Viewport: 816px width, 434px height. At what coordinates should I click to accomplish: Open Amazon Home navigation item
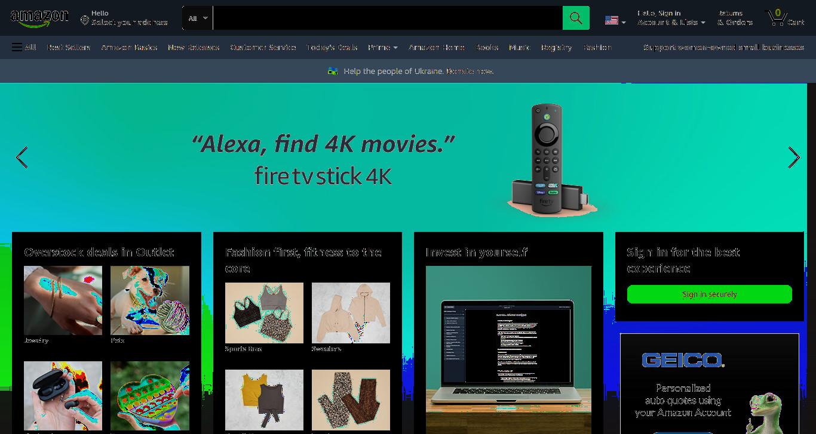[437, 47]
